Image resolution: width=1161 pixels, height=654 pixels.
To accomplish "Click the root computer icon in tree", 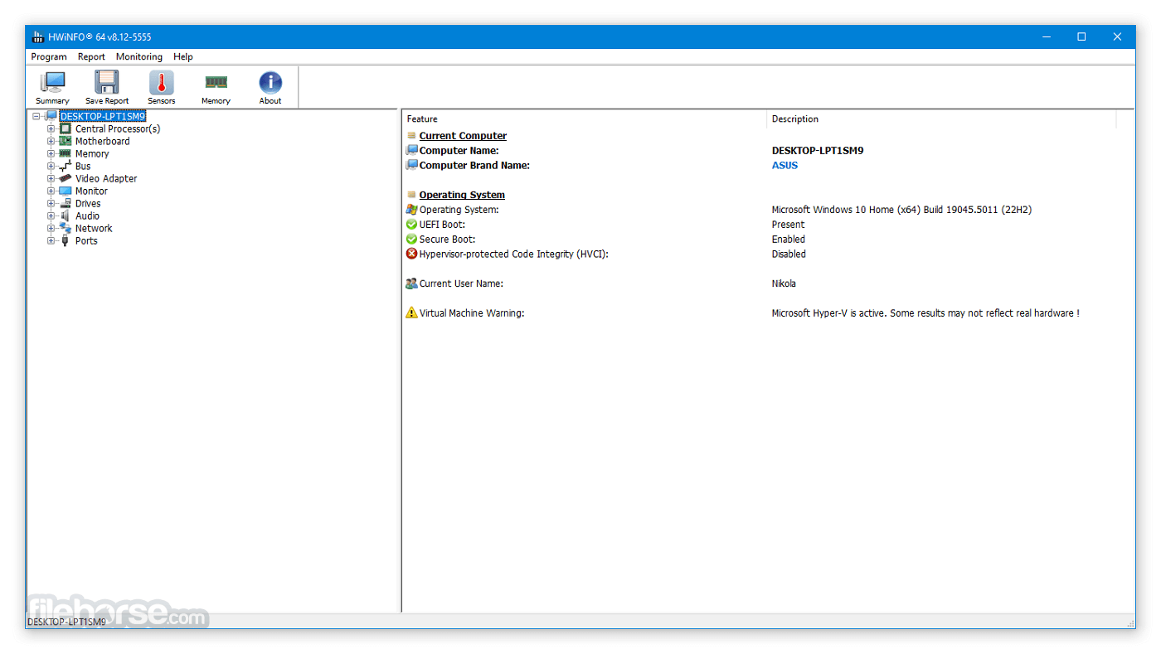I will click(x=51, y=116).
